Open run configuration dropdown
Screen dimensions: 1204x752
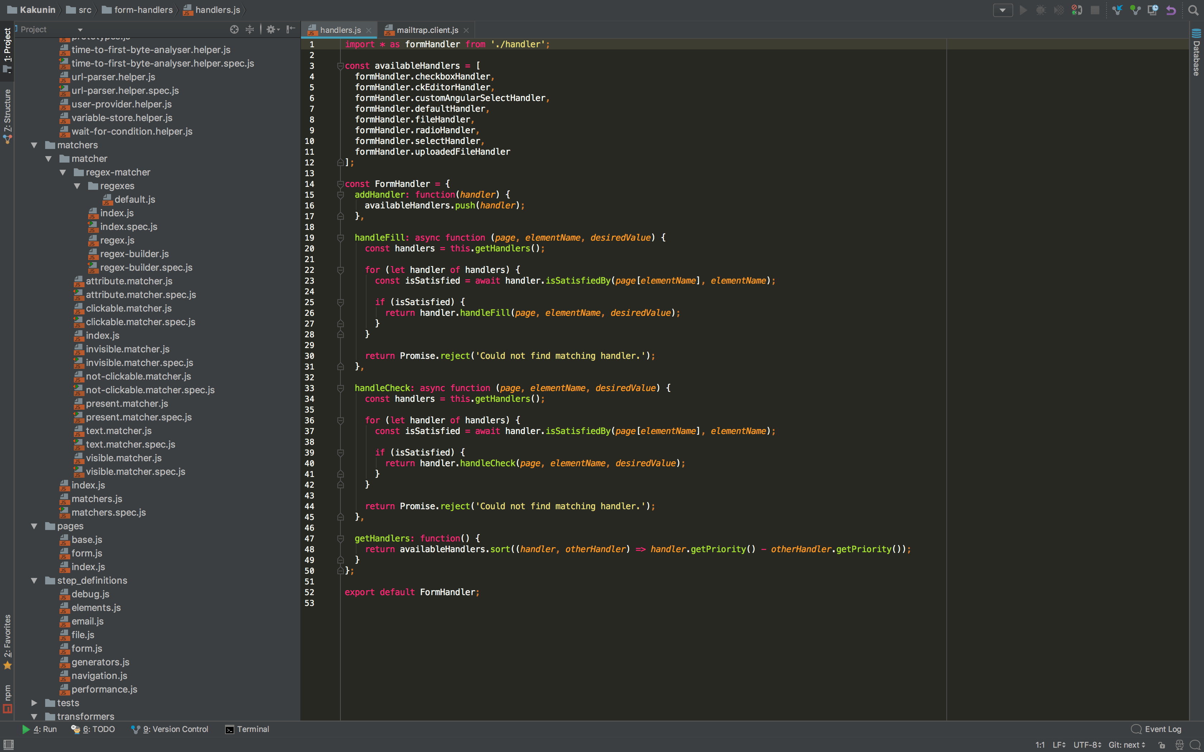tap(1003, 10)
